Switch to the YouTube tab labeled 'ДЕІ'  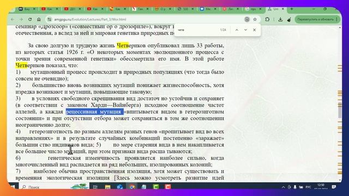(x=73, y=9)
